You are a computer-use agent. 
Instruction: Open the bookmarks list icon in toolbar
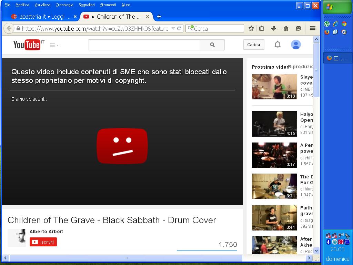point(262,28)
